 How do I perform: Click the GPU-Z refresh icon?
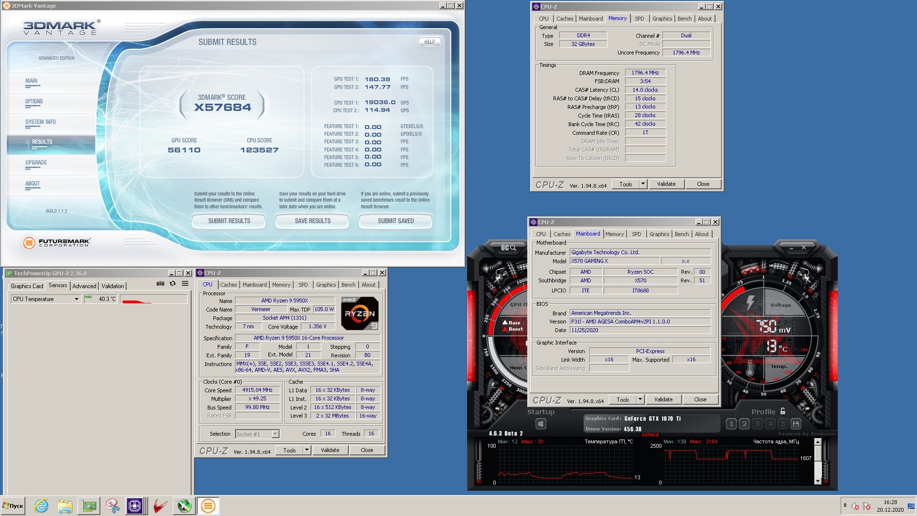point(172,283)
